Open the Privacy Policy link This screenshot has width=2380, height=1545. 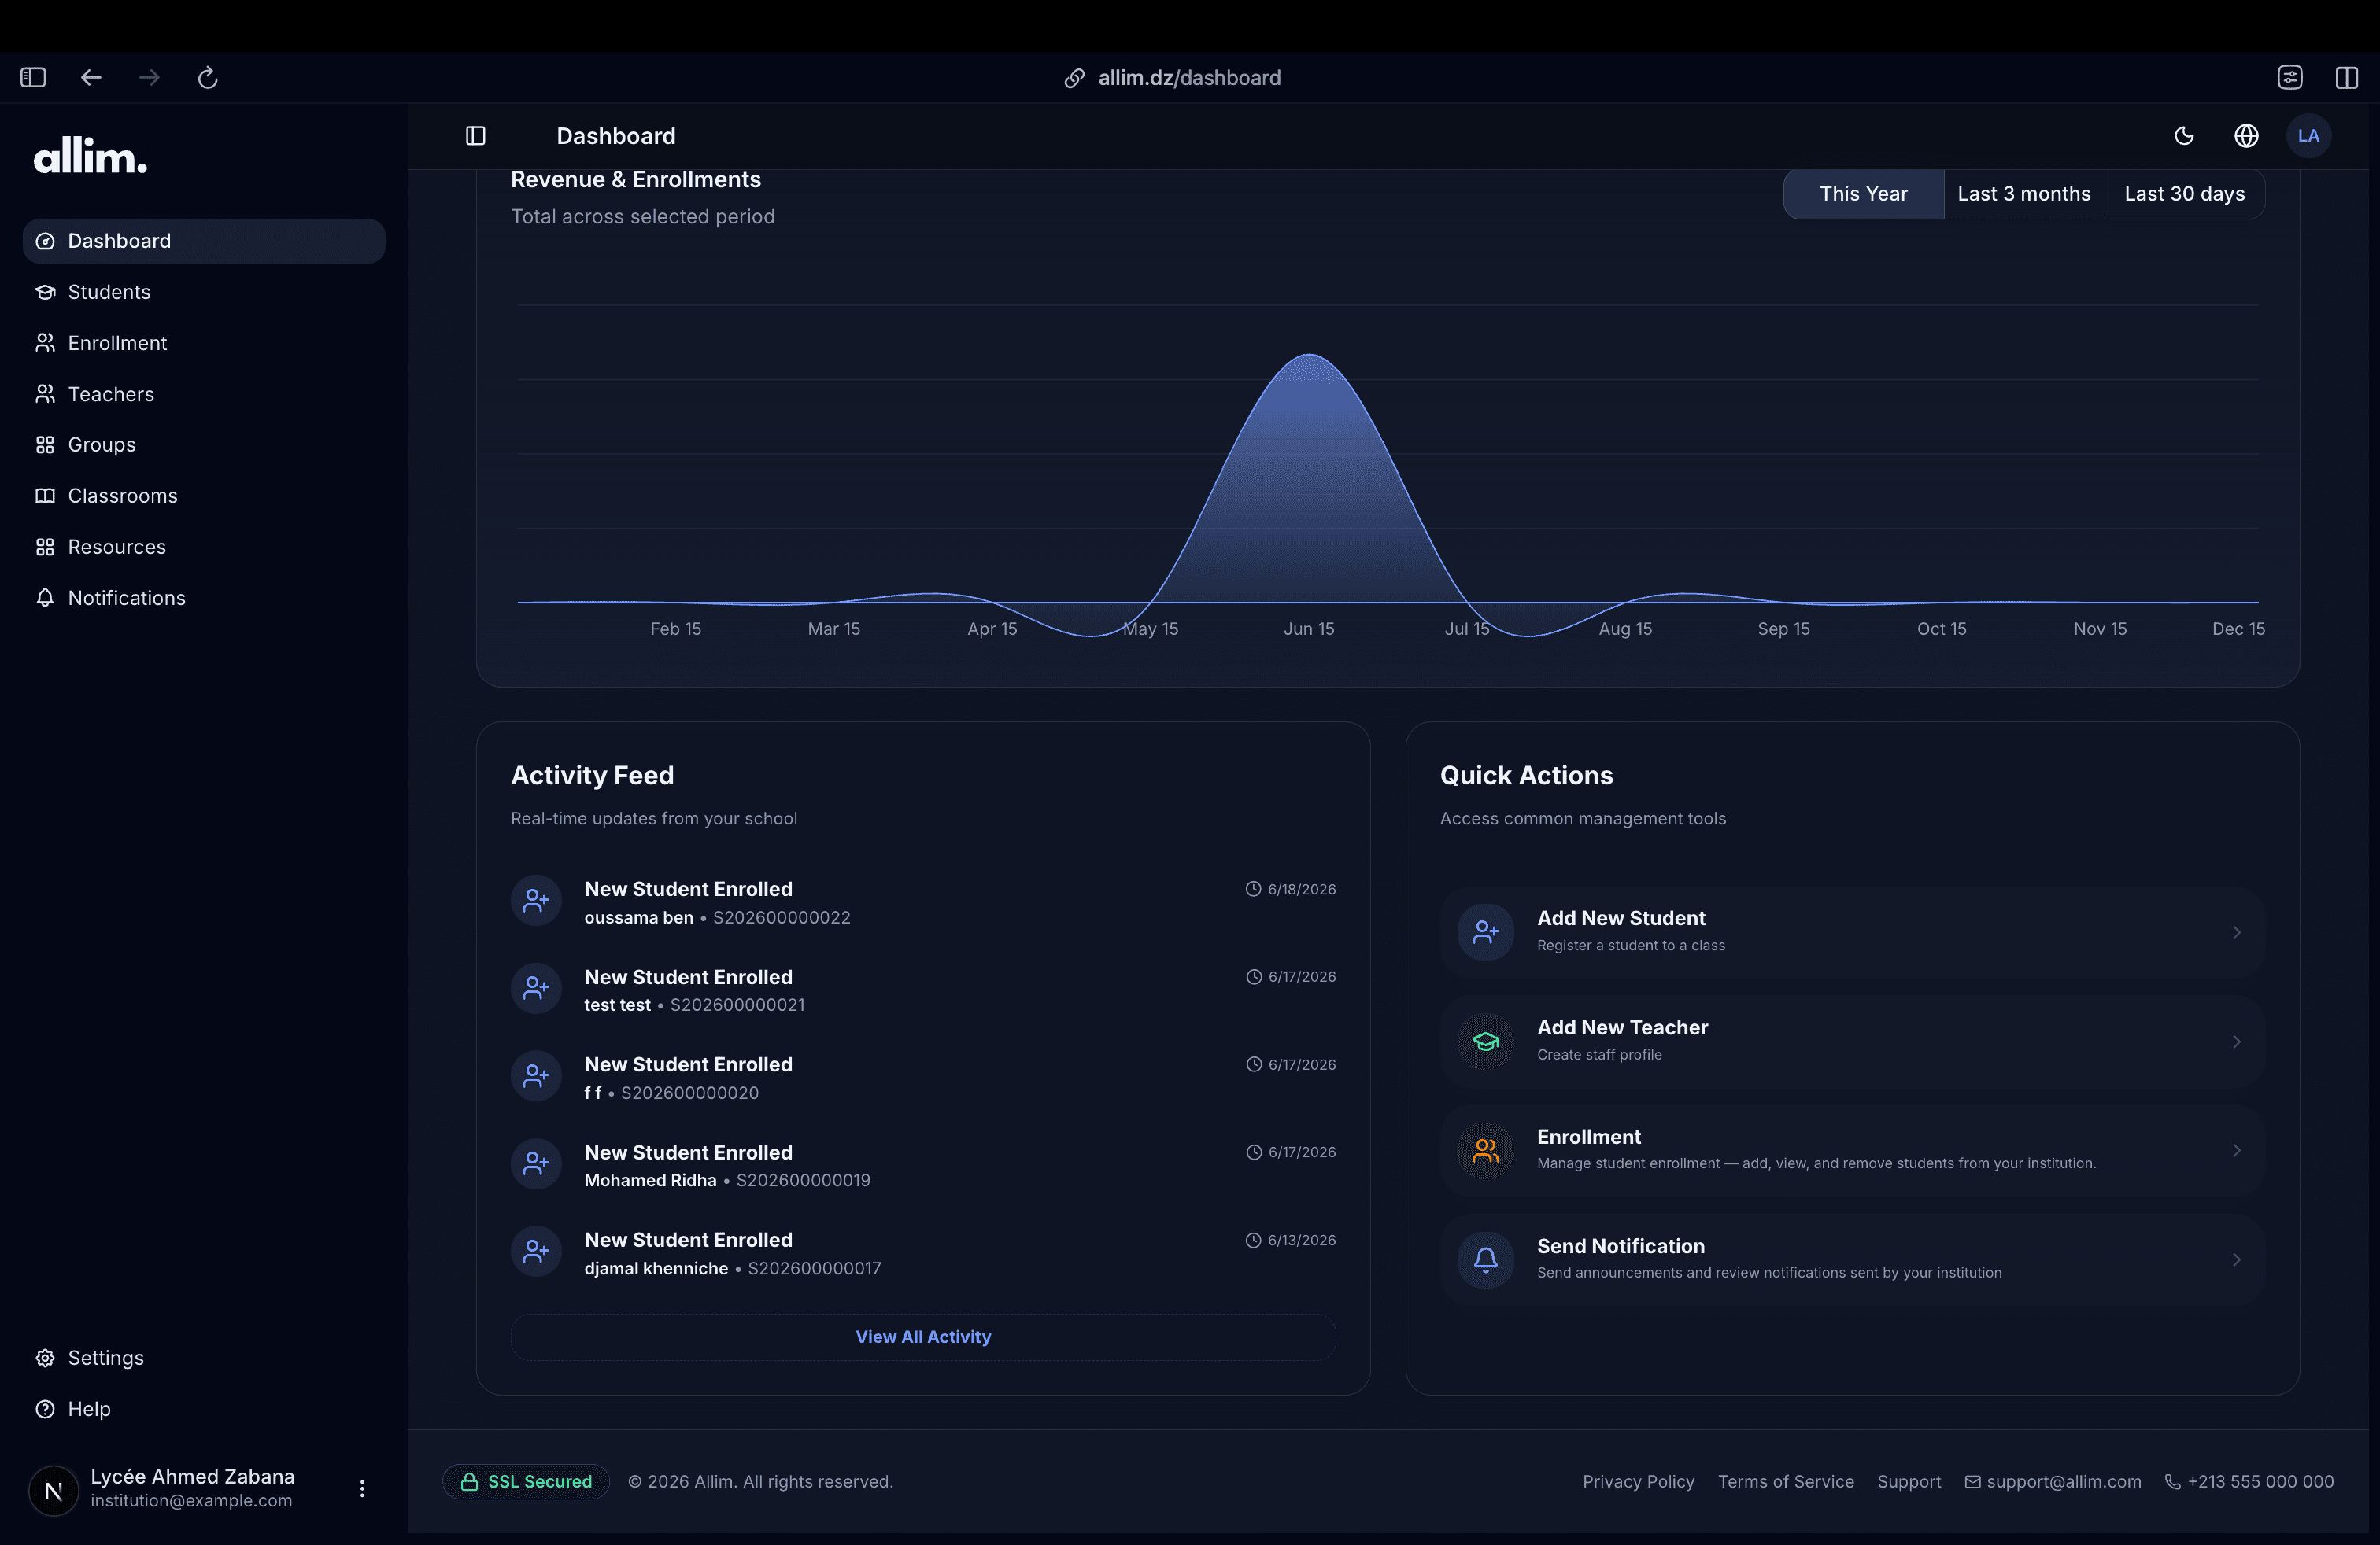1638,1481
